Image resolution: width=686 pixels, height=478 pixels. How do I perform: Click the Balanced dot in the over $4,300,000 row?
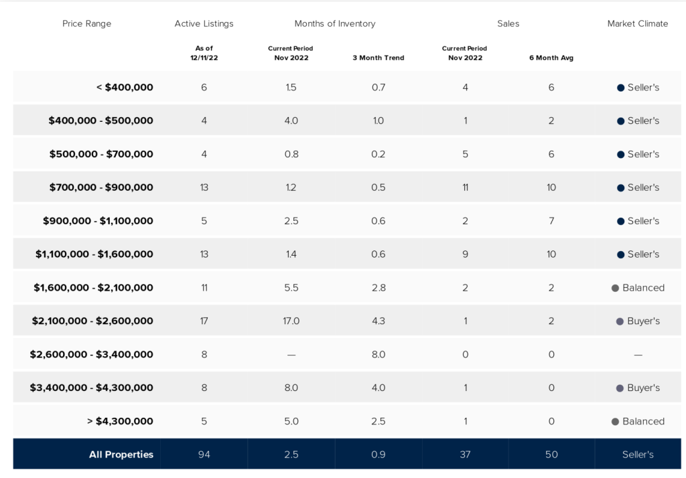point(615,422)
